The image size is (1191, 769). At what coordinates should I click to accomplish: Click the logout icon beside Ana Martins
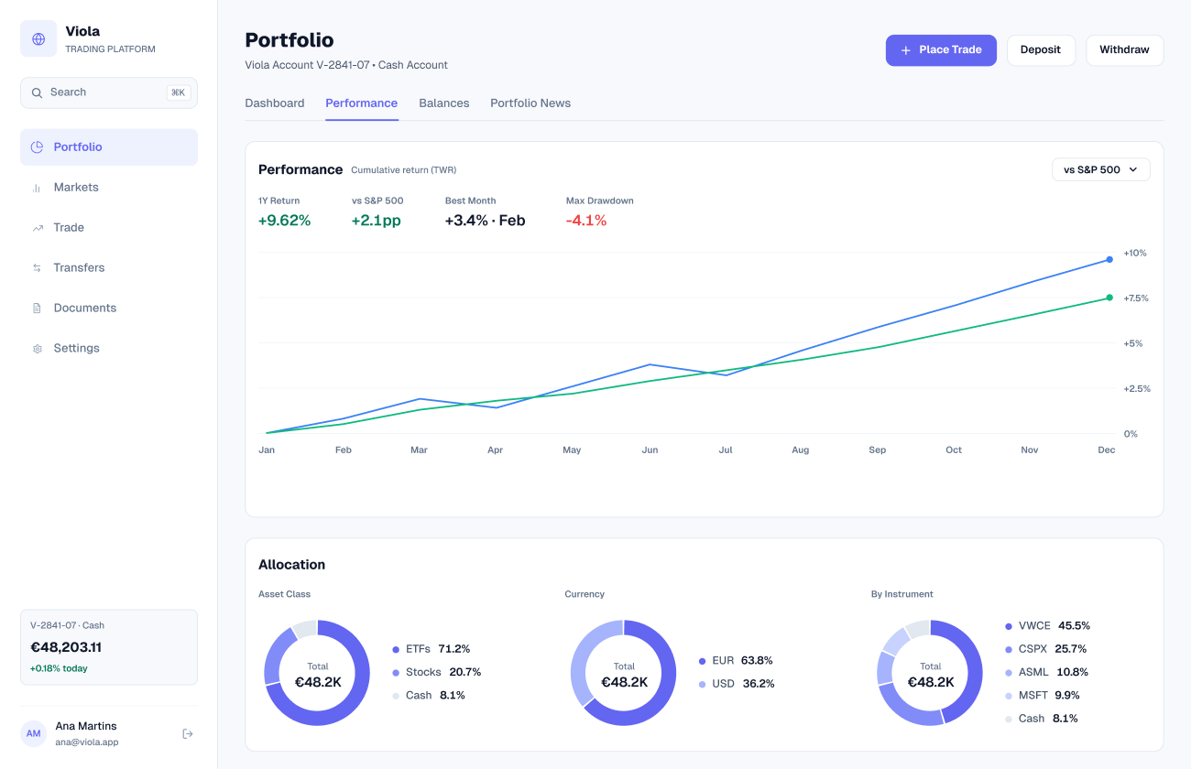[188, 733]
